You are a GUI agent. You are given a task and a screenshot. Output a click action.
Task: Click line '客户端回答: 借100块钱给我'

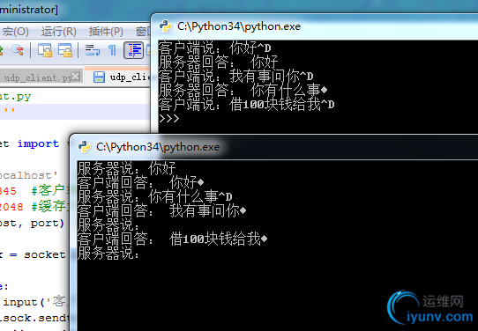coord(172,239)
